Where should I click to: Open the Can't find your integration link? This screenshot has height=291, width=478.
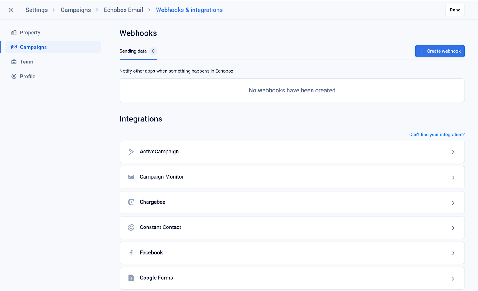[436, 135]
